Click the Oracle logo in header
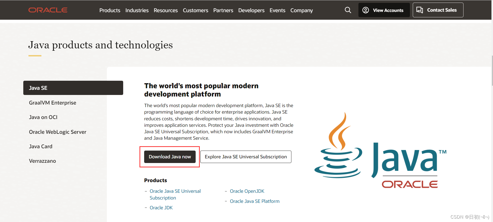Screen dimensions: 493x222 (x=48, y=10)
